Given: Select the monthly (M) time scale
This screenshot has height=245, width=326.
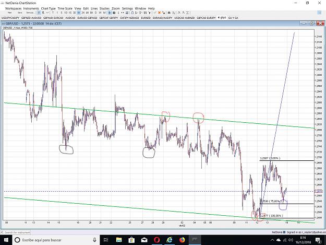Looking at the screenshot, I should pyautogui.click(x=104, y=13).
